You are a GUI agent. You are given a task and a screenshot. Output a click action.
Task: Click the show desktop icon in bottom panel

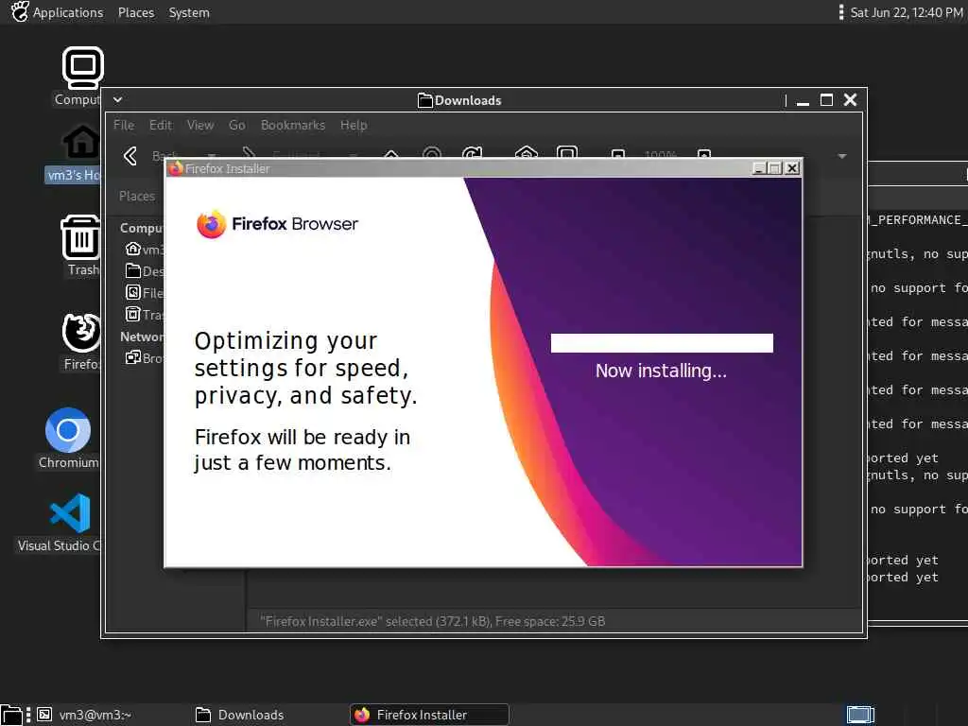click(x=10, y=715)
